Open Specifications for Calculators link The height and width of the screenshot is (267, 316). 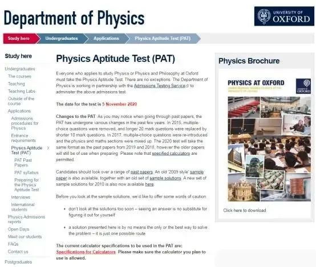point(86,252)
